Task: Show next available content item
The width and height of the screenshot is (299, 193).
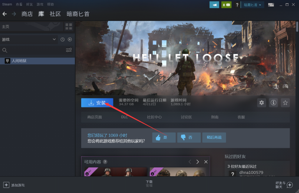Action: [x=198, y=162]
